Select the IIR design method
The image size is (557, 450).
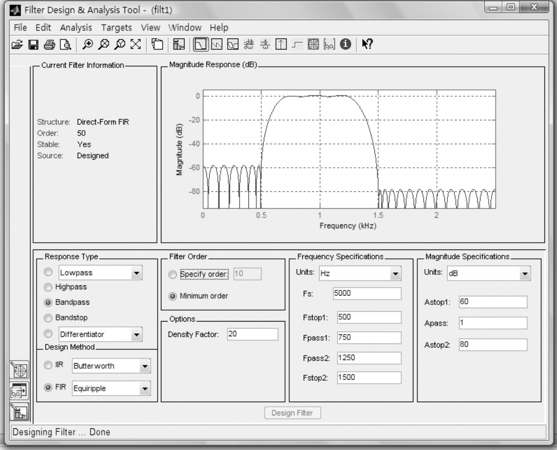(x=48, y=365)
